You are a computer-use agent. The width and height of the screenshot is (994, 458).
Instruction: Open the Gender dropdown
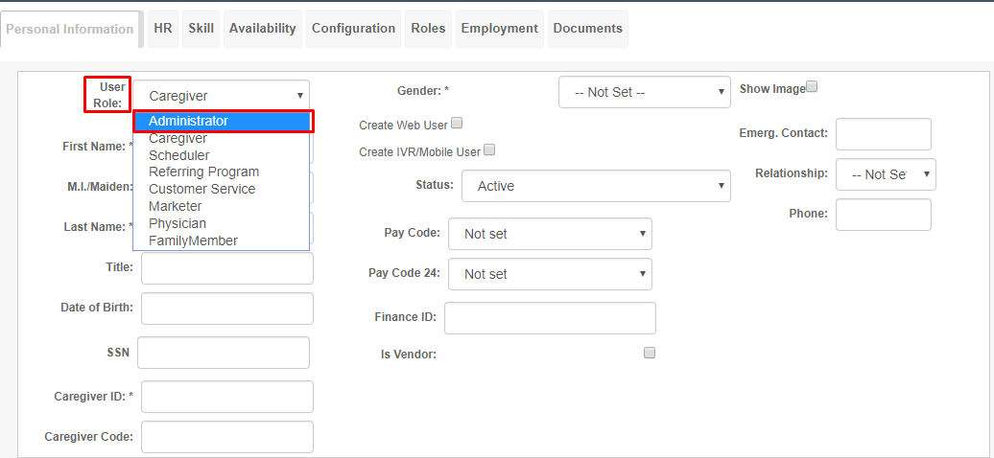(644, 93)
